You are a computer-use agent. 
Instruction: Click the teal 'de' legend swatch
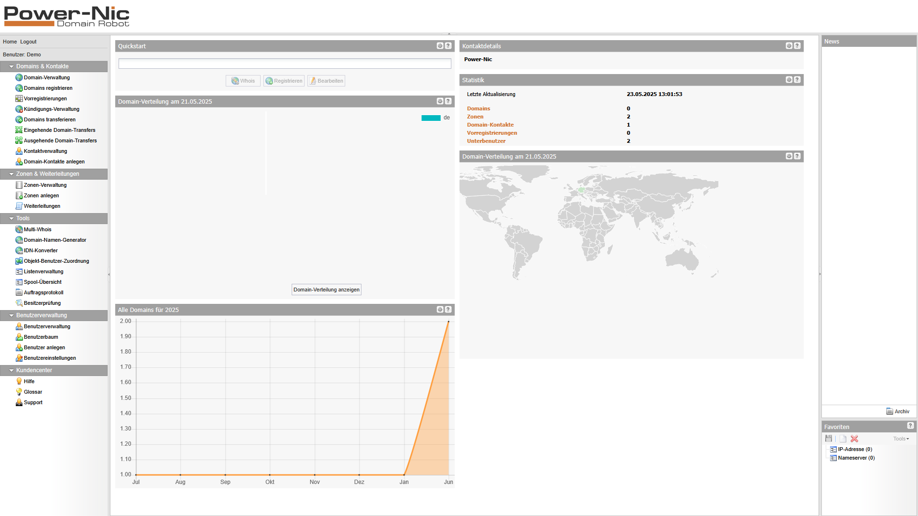[x=430, y=118]
